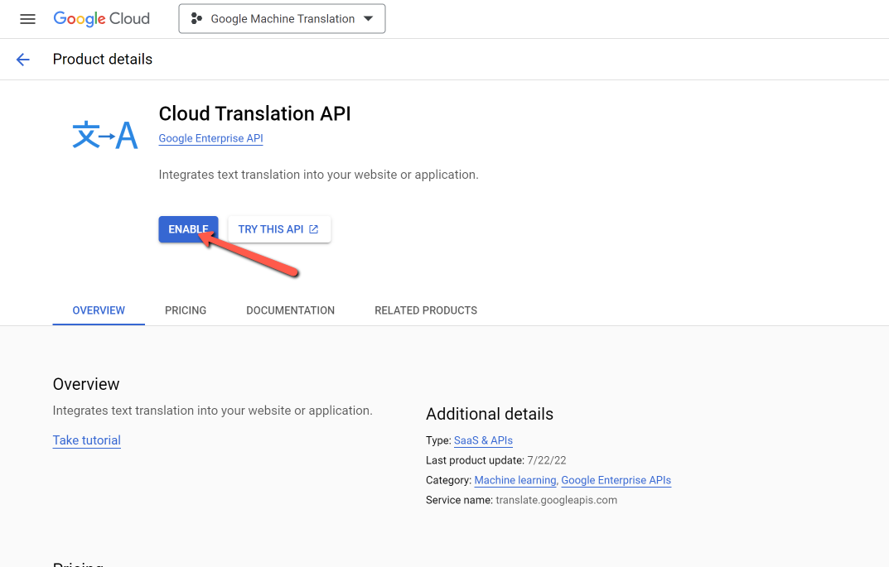Click the translate.googleapis.com service name

pyautogui.click(x=556, y=500)
